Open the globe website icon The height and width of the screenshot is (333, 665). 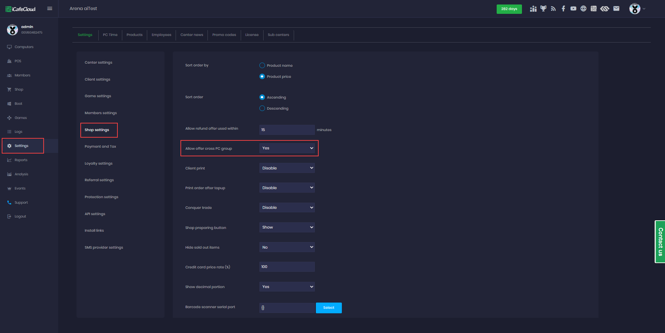coord(583,9)
